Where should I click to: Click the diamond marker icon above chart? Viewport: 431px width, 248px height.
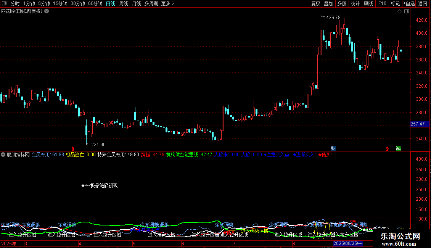click(x=400, y=11)
